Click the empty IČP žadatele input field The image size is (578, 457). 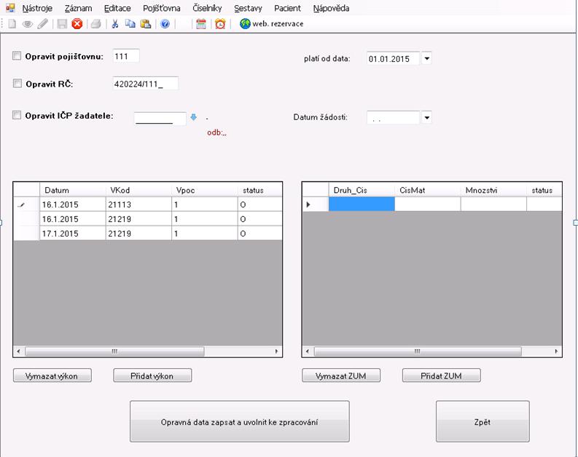(160, 119)
